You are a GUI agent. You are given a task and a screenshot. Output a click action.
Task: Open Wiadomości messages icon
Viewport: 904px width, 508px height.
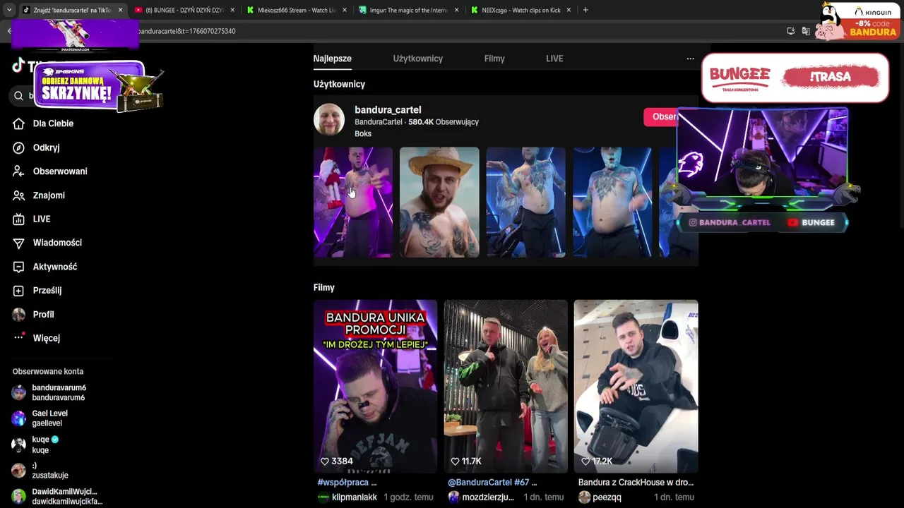pos(19,243)
